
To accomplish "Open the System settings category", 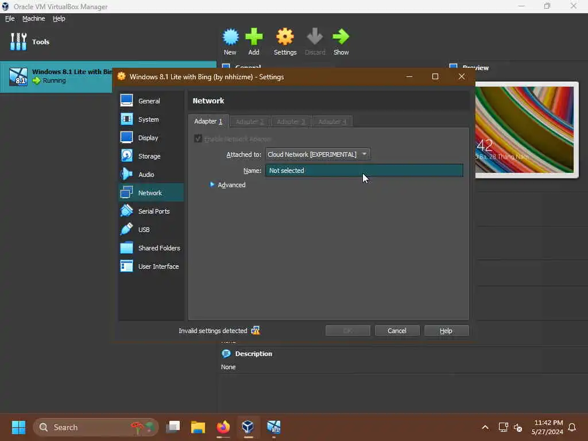I will [151, 119].
